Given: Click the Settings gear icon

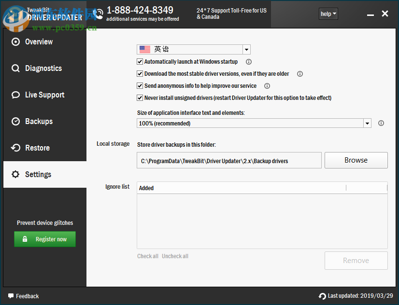Looking at the screenshot, I should [x=15, y=174].
